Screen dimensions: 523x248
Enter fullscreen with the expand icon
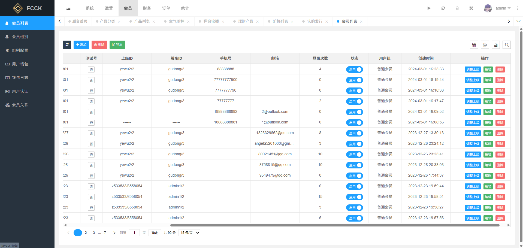coord(471,8)
